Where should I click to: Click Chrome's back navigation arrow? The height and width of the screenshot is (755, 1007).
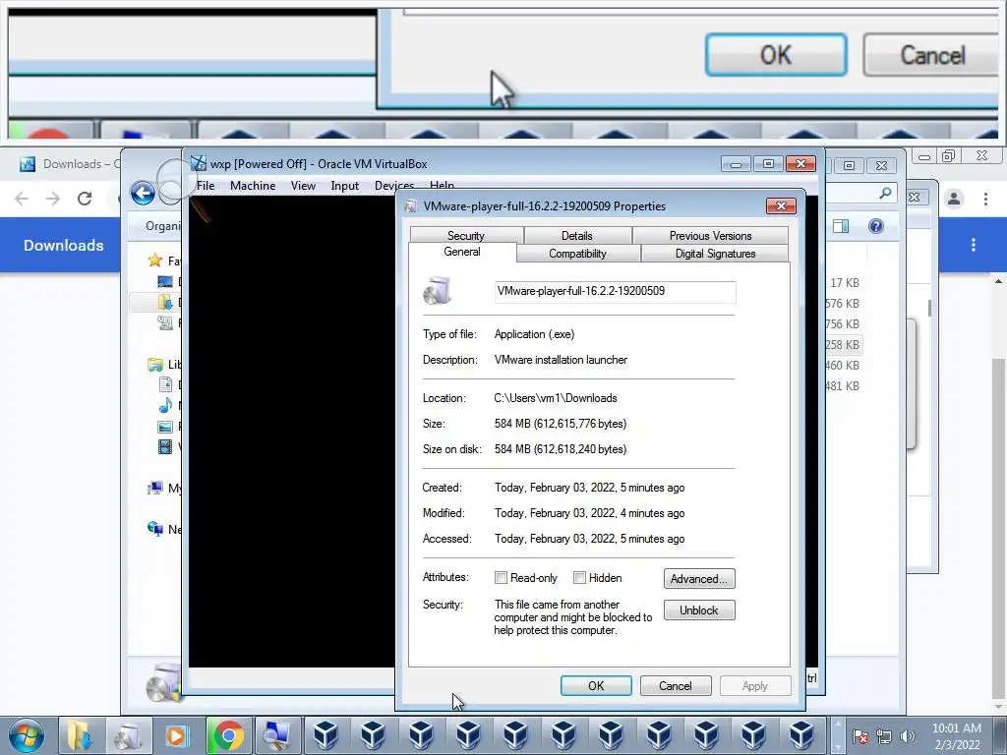click(22, 199)
